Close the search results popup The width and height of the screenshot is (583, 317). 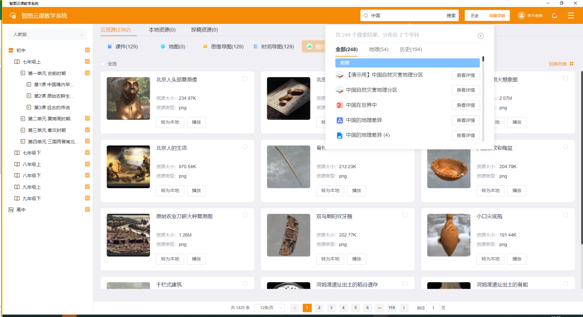tap(481, 36)
